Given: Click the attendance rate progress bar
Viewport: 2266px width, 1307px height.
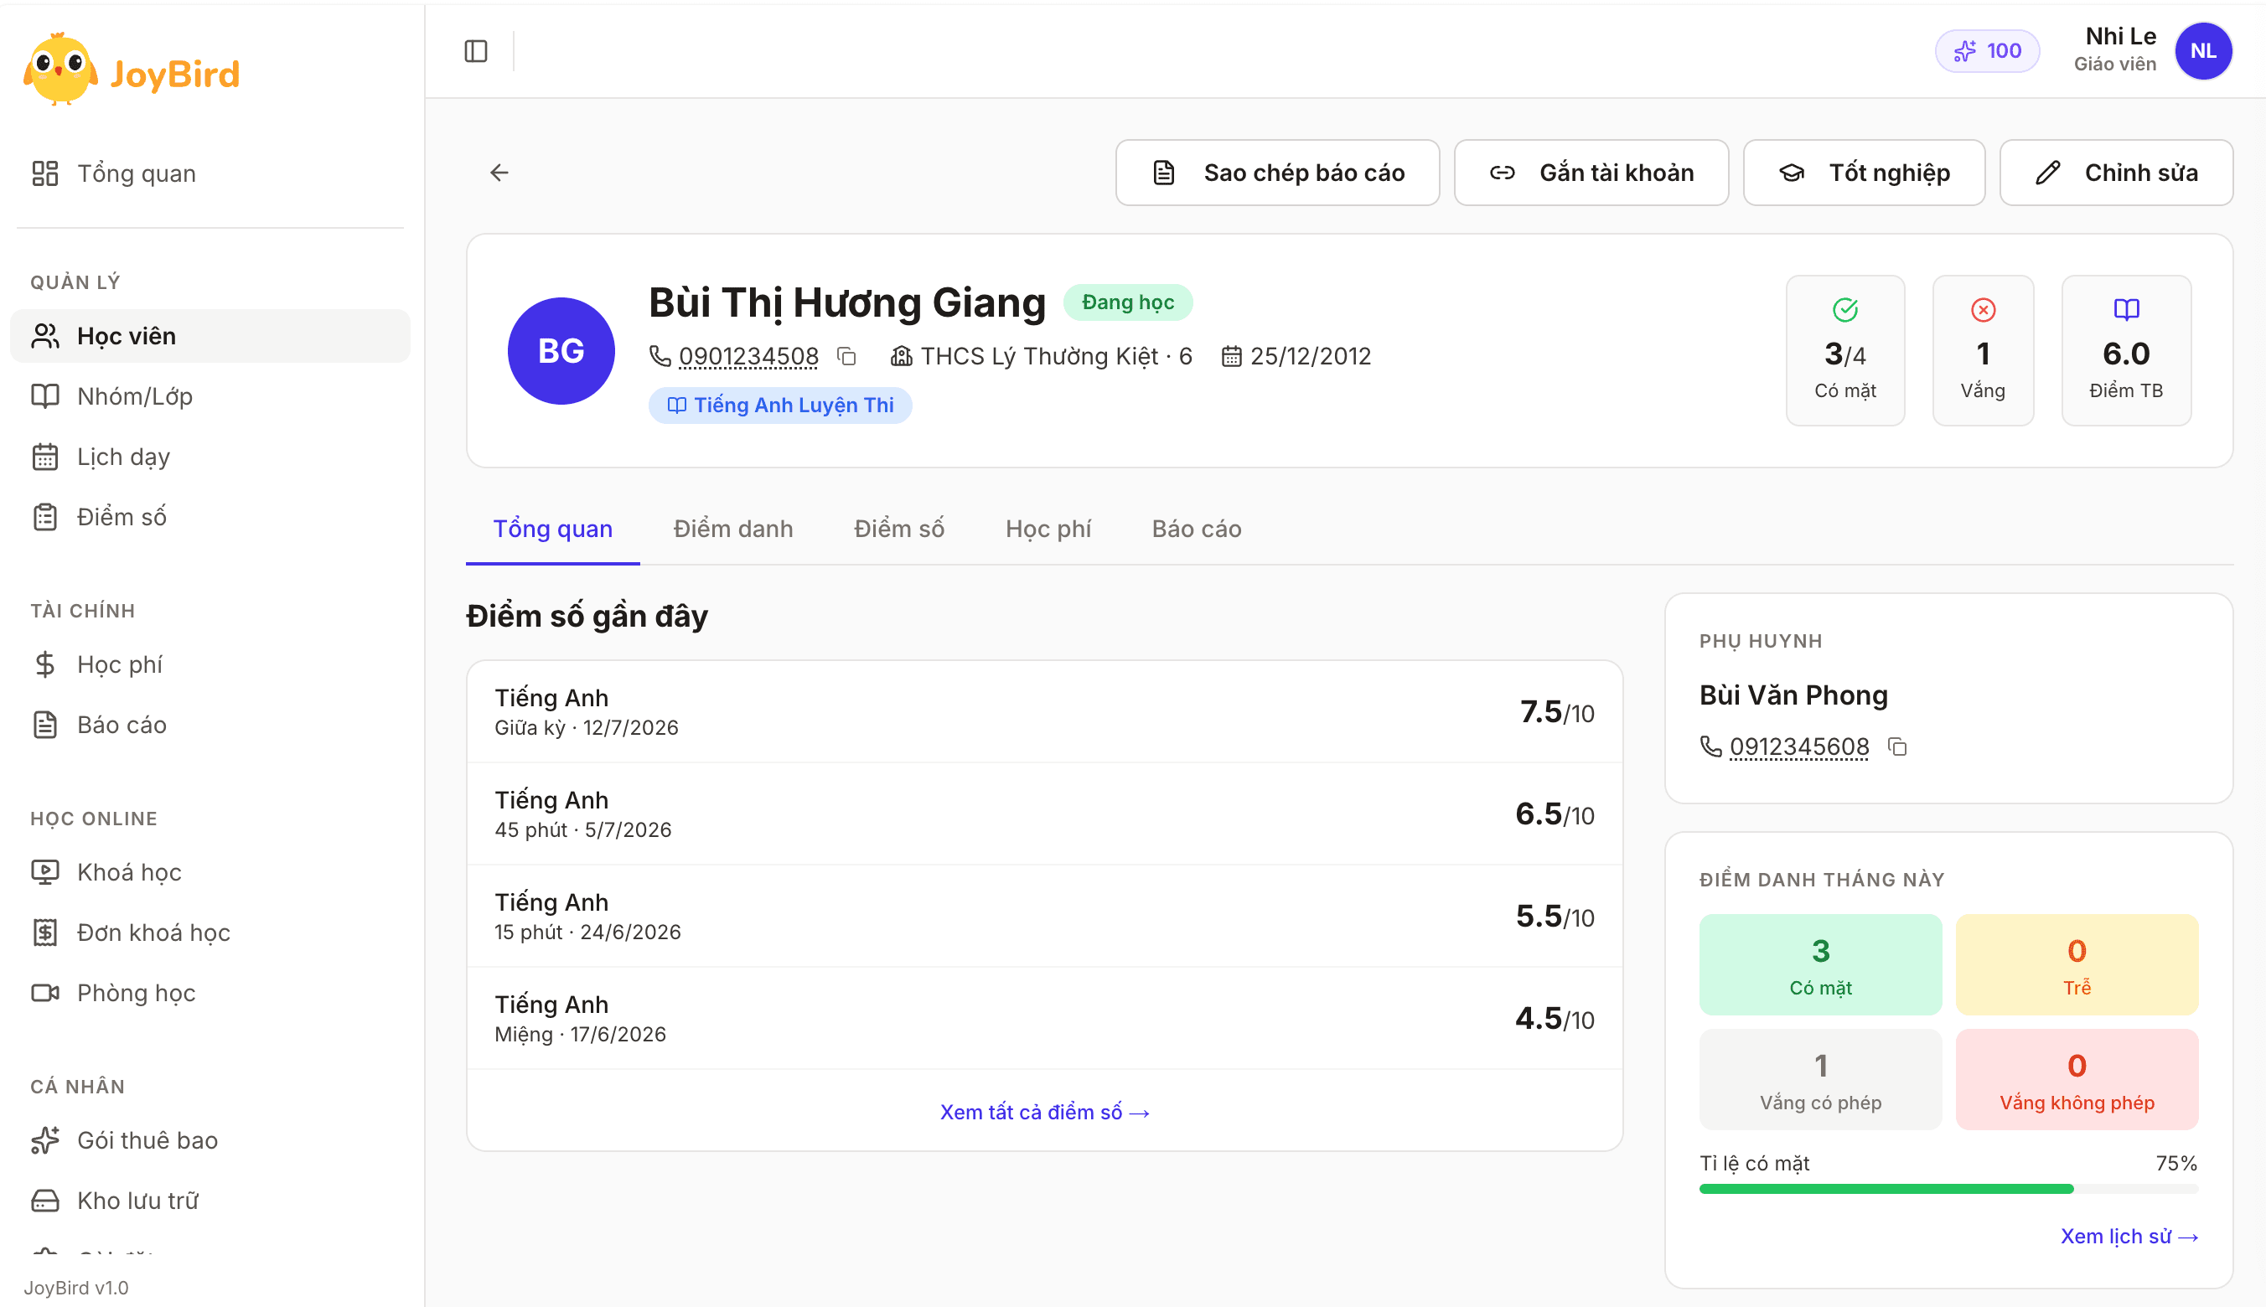Looking at the screenshot, I should point(1948,1189).
